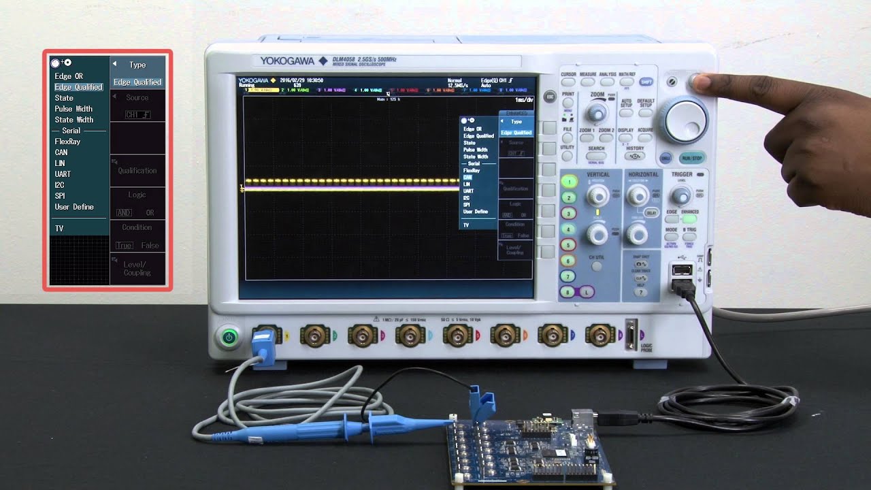Tap the trigger MODE button
Viewport: 871px width, 490px height.
click(671, 237)
